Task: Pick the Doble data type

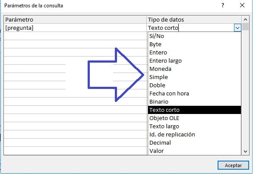Action: [194, 85]
